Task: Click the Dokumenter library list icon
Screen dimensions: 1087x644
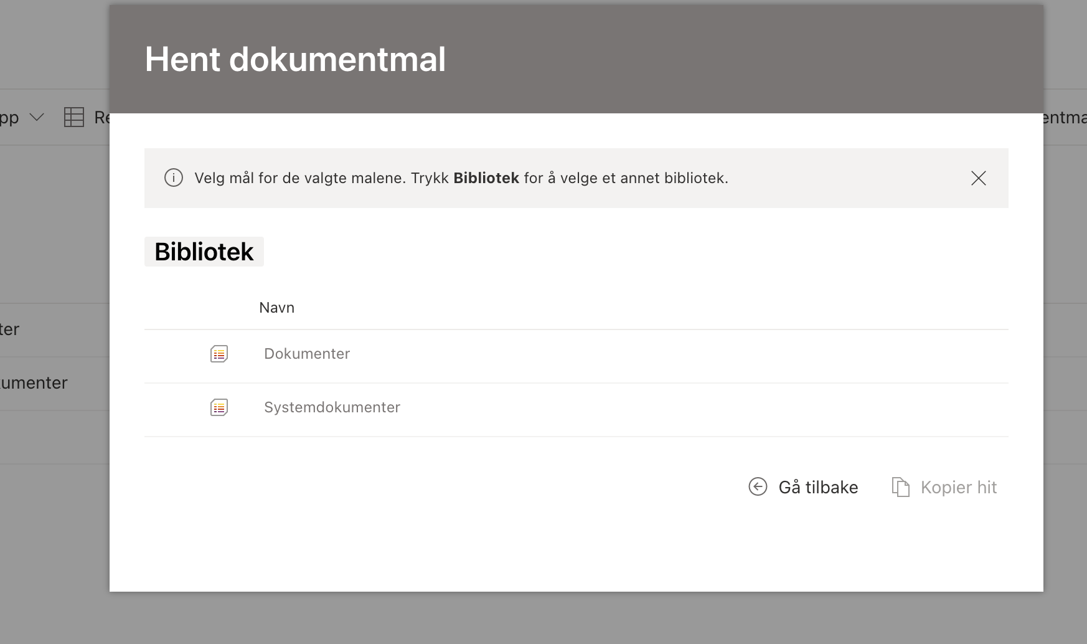Action: [x=219, y=354]
